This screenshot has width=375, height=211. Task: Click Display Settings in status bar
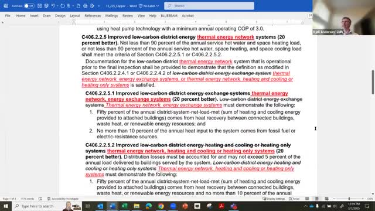274,199
